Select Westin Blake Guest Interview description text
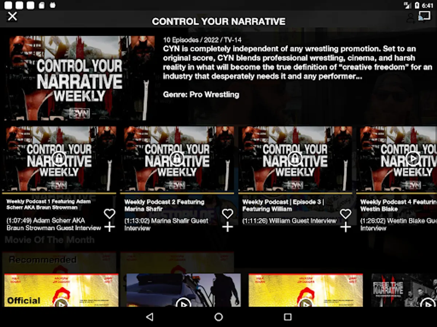 [398, 224]
